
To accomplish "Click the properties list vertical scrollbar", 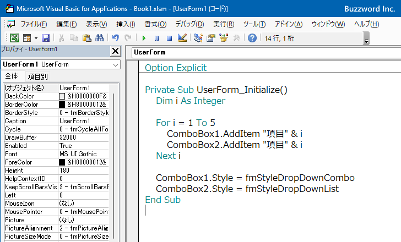I will pos(113,166).
